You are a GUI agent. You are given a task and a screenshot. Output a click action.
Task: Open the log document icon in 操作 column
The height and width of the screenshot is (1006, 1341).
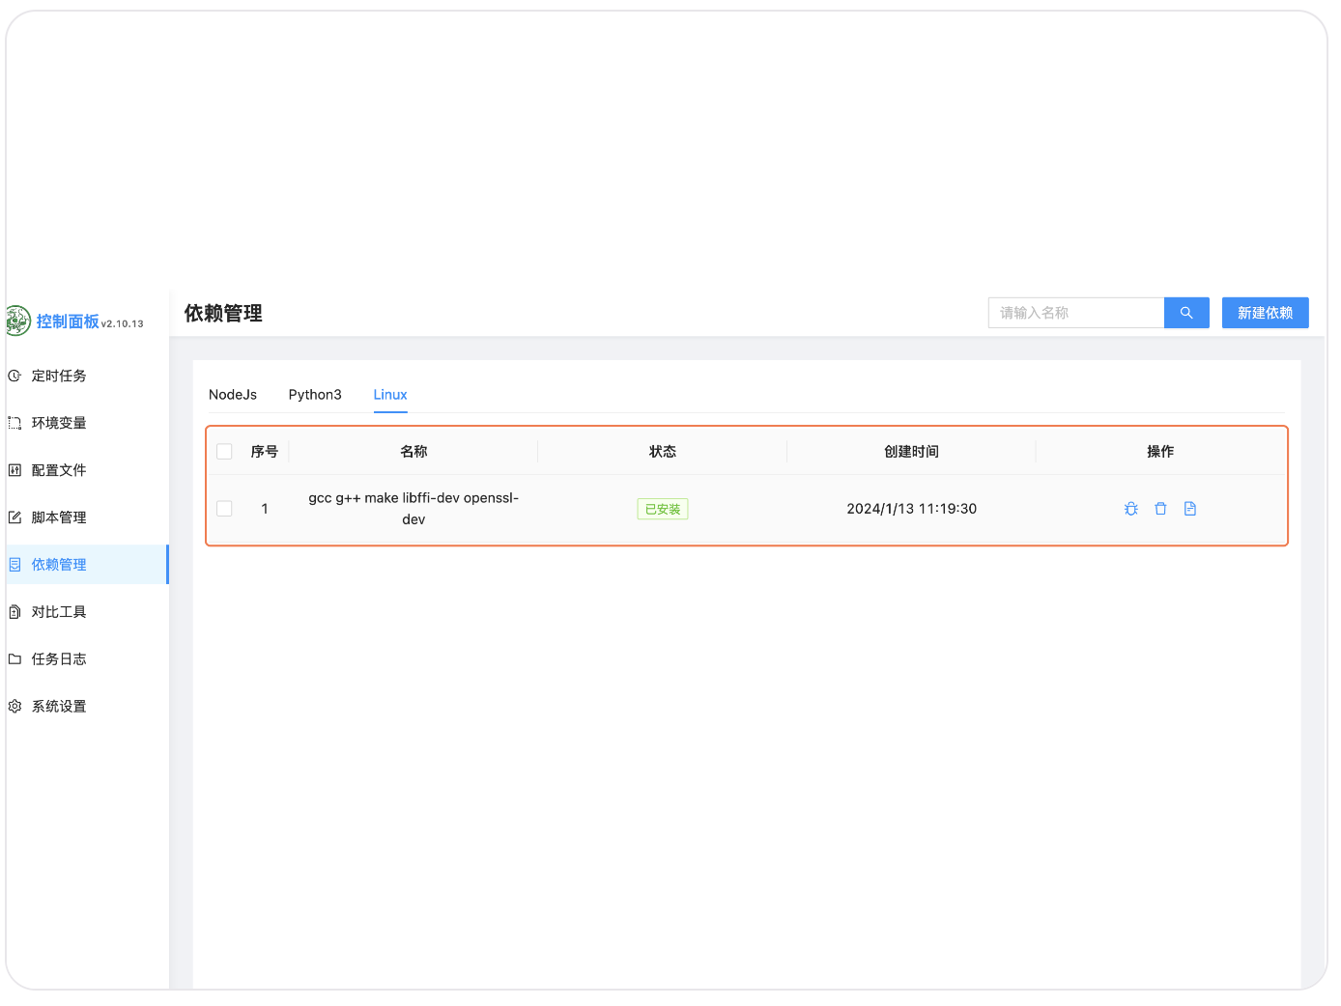tap(1190, 509)
